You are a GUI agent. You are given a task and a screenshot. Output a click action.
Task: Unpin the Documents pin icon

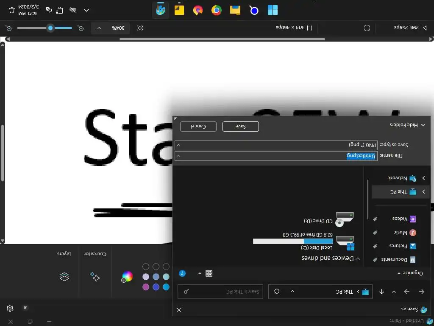coord(375,260)
